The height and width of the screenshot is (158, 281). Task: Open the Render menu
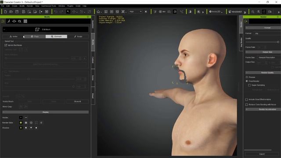[30, 6]
